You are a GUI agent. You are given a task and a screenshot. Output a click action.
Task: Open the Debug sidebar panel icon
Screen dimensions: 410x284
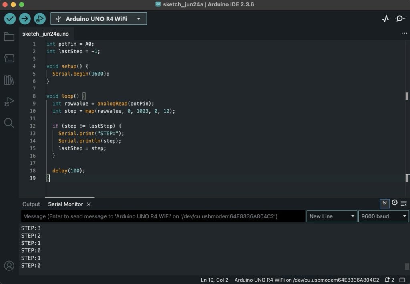pyautogui.click(x=9, y=101)
